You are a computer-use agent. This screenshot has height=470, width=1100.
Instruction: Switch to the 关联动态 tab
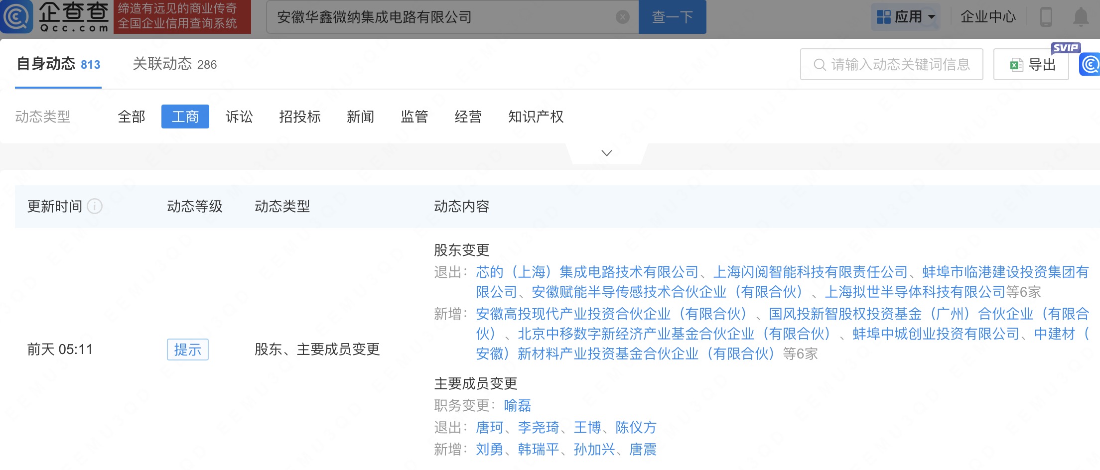(174, 64)
